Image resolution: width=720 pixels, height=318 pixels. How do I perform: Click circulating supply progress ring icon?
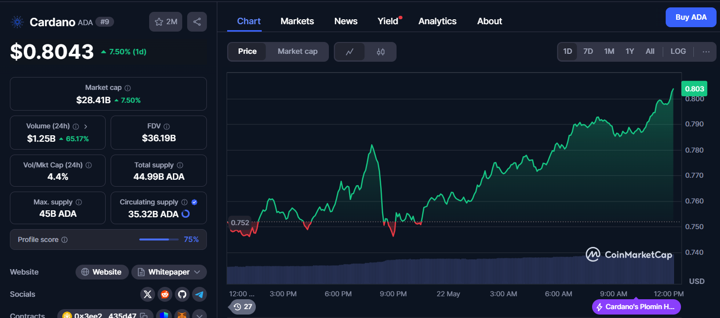click(186, 214)
